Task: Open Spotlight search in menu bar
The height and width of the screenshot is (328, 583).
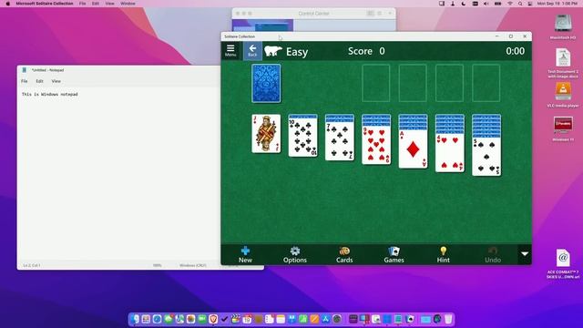Action: pyautogui.click(x=520, y=4)
